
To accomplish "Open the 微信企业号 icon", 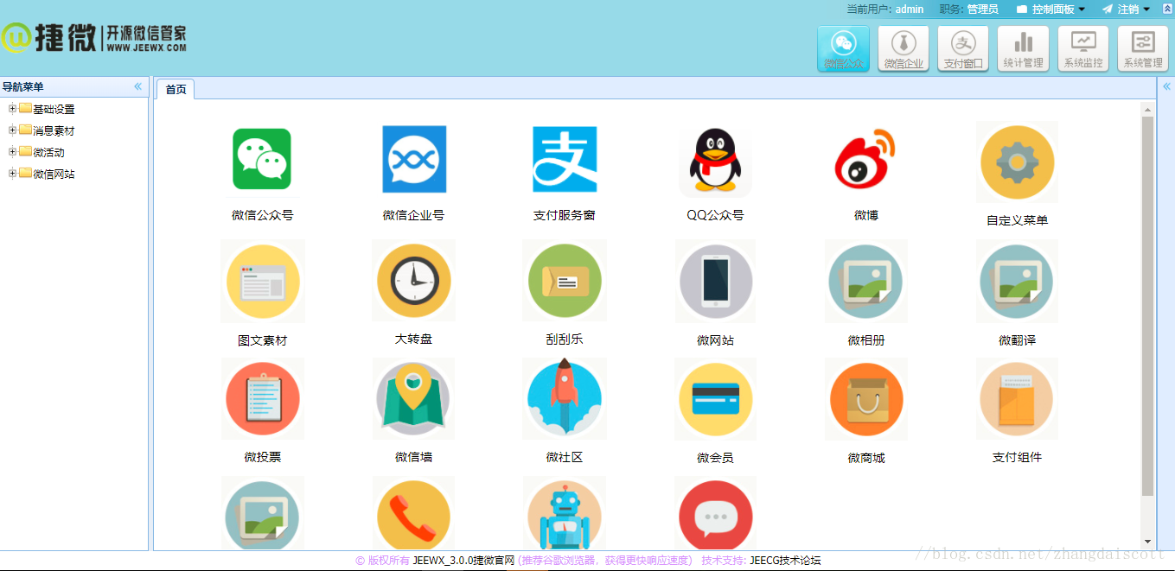I will [414, 159].
